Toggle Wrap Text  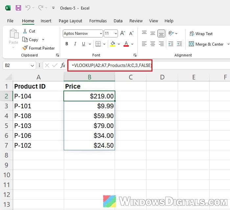point(201,34)
